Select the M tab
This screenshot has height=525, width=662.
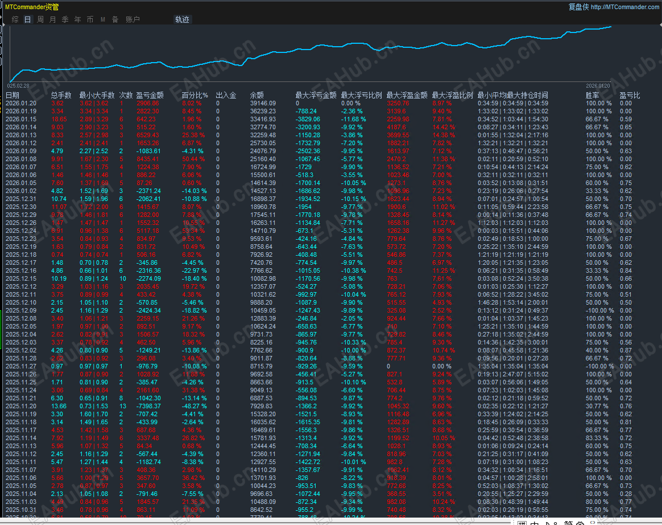(x=103, y=19)
